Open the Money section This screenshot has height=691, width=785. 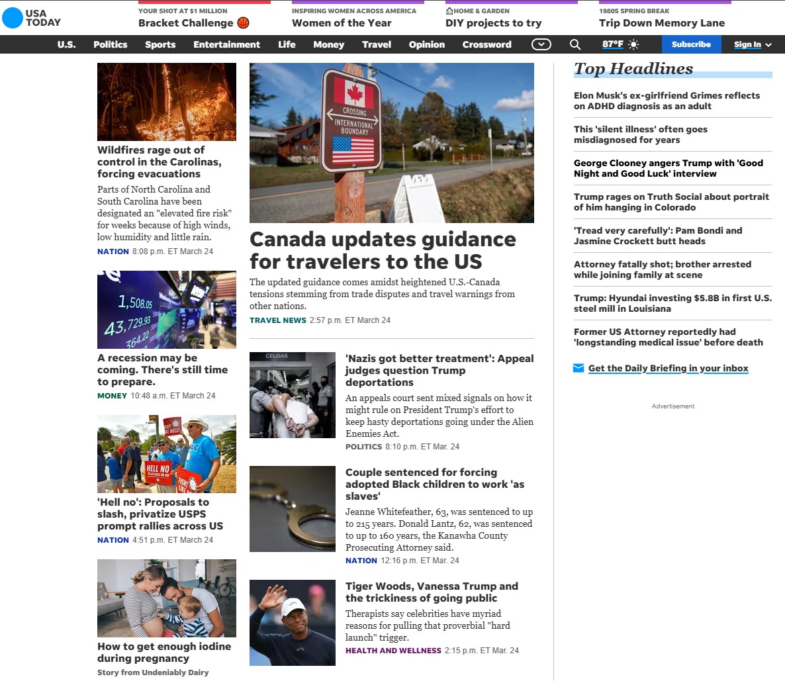329,44
